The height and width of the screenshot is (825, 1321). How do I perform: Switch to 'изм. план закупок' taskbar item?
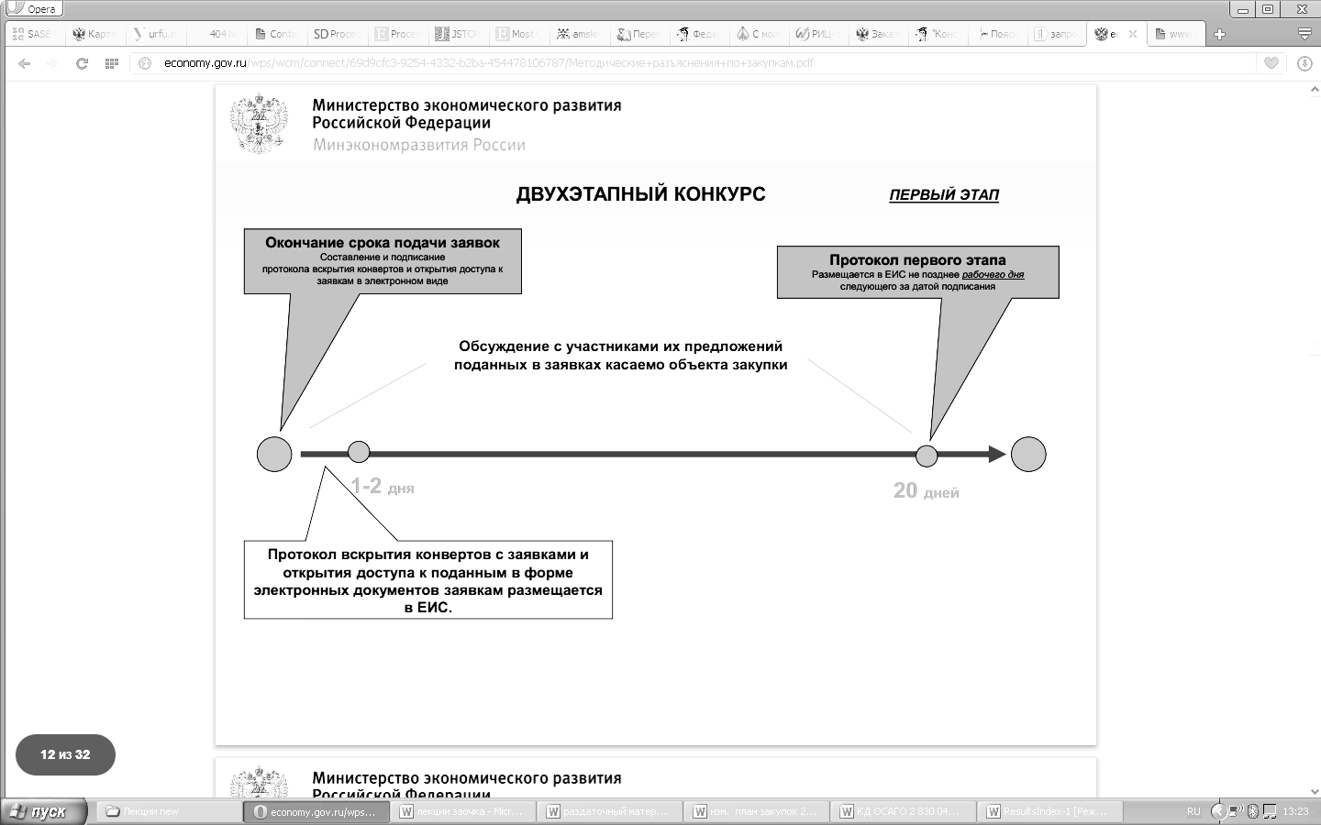(x=757, y=811)
